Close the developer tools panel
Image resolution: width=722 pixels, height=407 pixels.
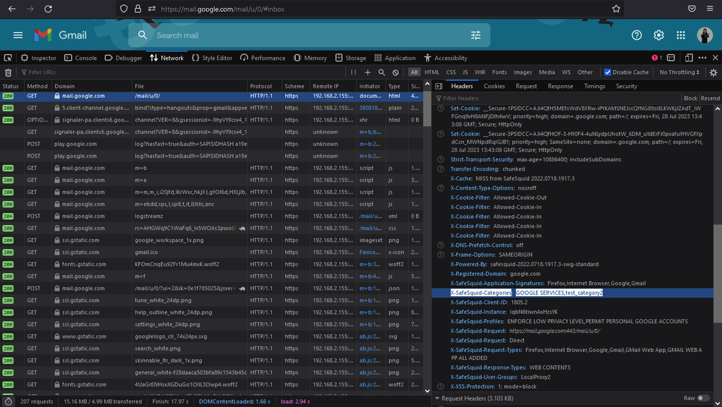(x=715, y=58)
